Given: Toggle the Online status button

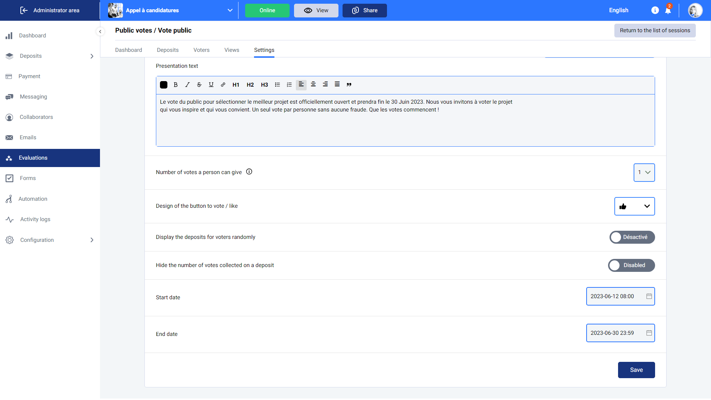Looking at the screenshot, I should tap(267, 10).
